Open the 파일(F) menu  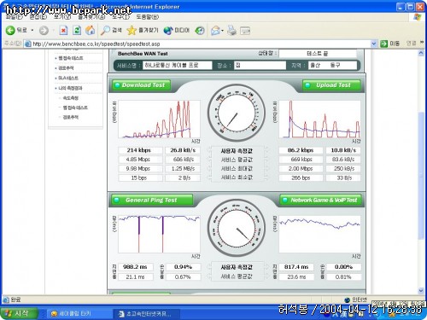[14, 17]
